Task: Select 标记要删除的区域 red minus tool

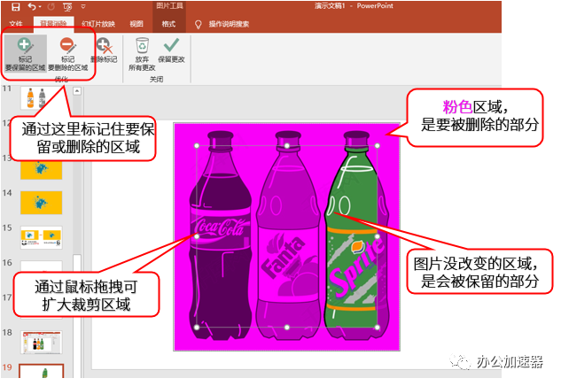Action: pyautogui.click(x=68, y=54)
